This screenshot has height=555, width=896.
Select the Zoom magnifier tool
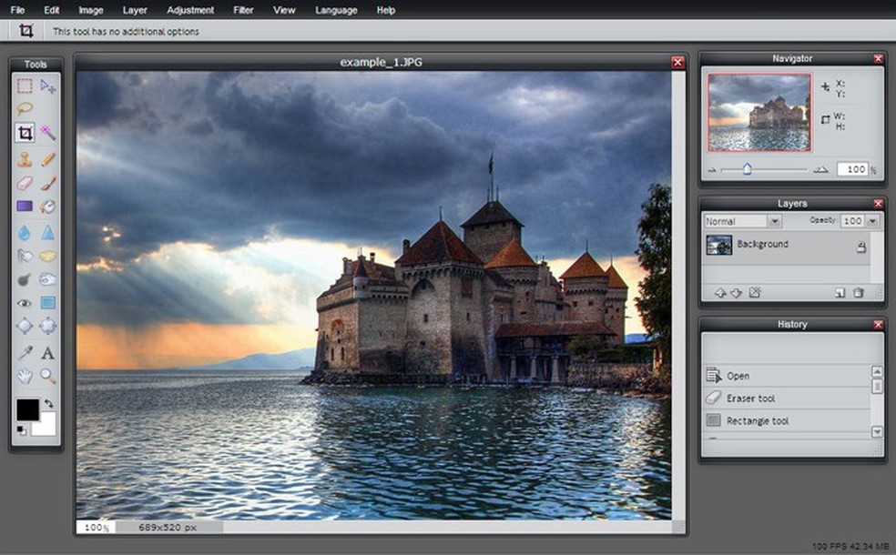(x=48, y=376)
